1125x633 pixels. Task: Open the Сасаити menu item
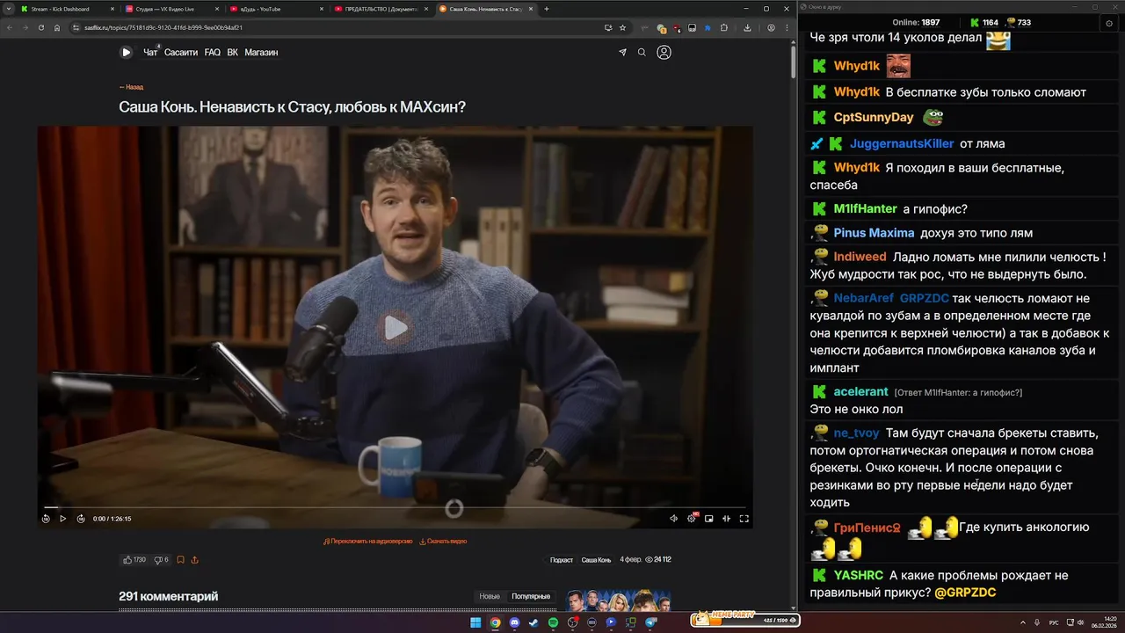coord(181,53)
